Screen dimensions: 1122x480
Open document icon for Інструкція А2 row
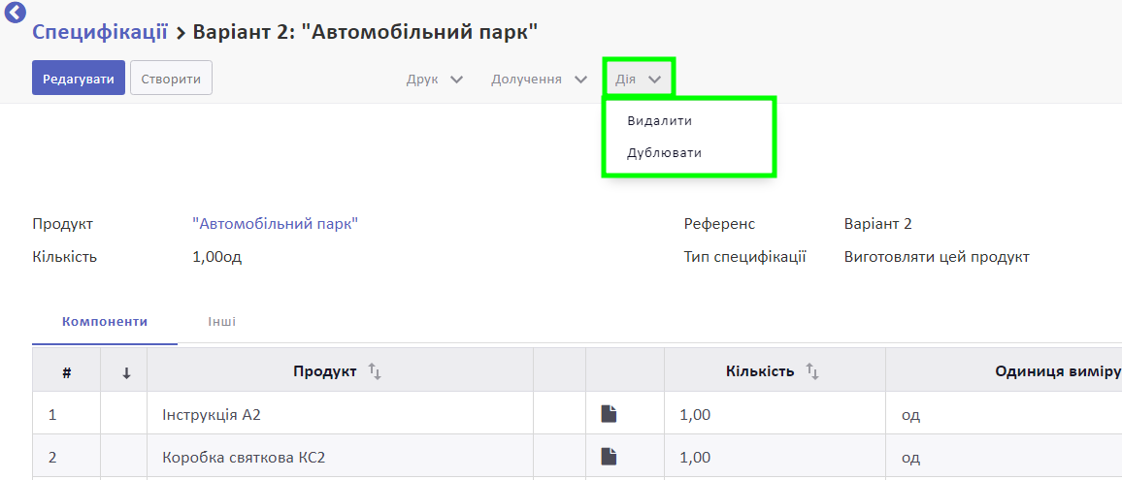pos(609,413)
